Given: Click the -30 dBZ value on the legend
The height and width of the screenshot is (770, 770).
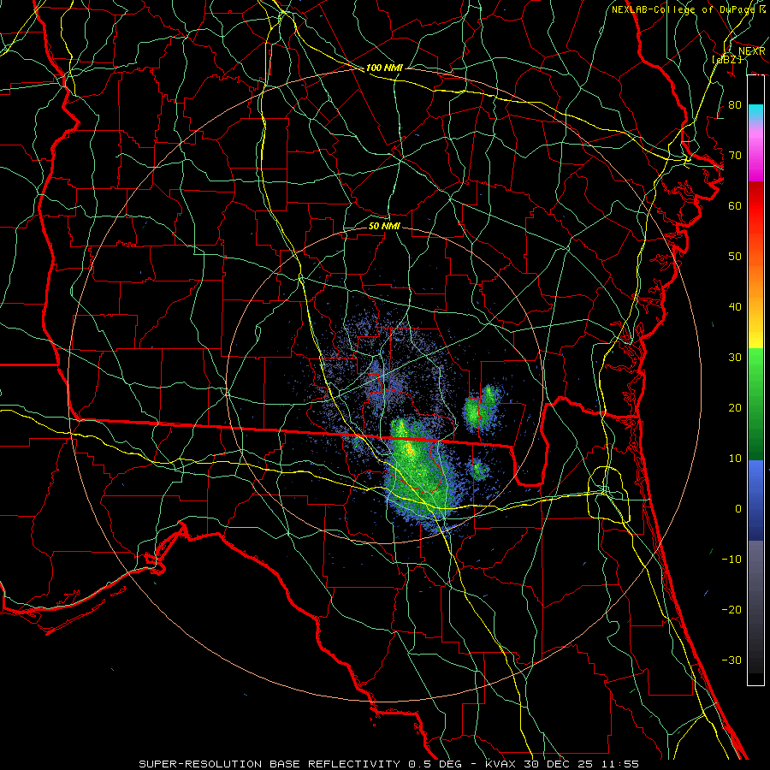Looking at the screenshot, I should pos(731,660).
